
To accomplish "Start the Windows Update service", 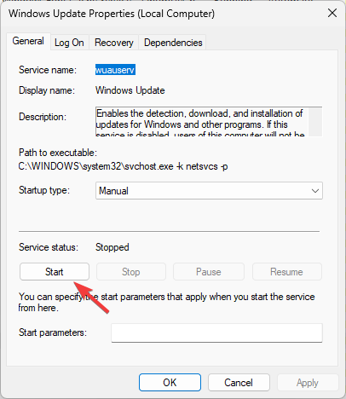I will coord(55,272).
